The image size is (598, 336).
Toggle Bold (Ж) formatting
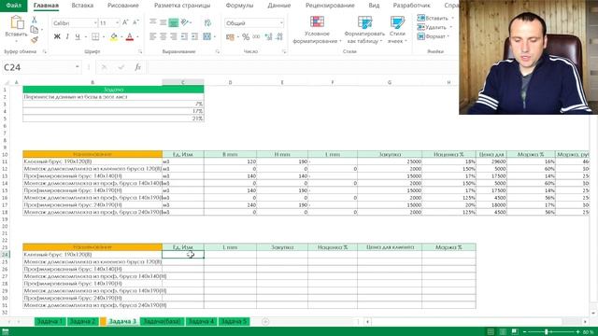[57, 36]
